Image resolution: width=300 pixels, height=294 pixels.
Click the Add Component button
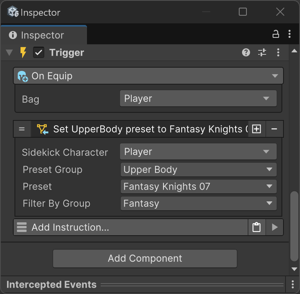click(x=145, y=259)
